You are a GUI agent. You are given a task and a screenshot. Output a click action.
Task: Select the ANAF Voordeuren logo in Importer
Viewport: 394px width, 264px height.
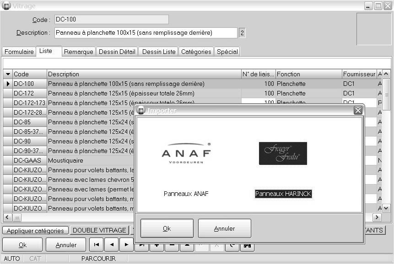[186, 153]
